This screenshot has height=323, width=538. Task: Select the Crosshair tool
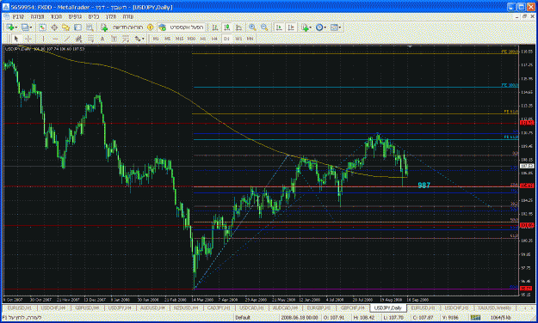click(x=28, y=39)
